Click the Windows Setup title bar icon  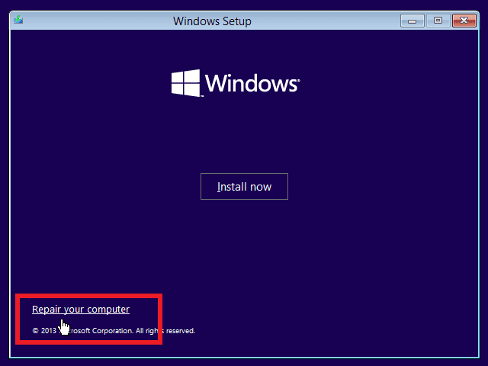[x=18, y=20]
